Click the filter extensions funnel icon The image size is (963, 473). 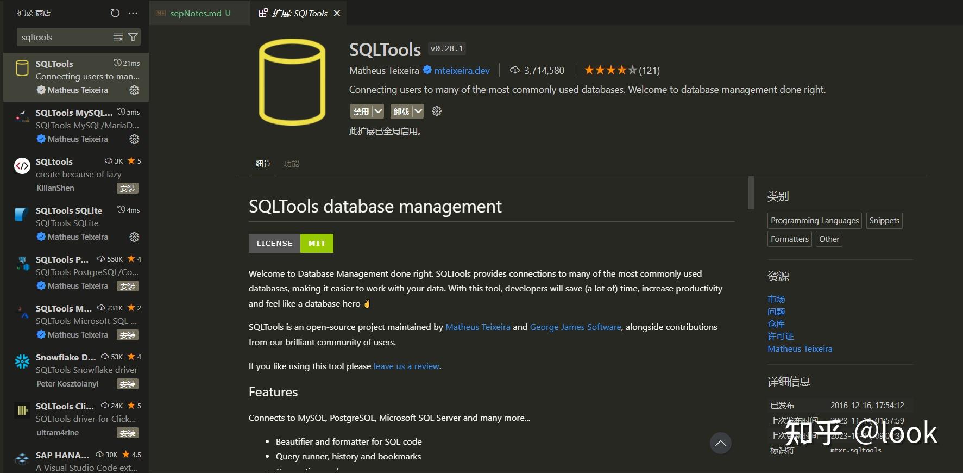pyautogui.click(x=133, y=38)
